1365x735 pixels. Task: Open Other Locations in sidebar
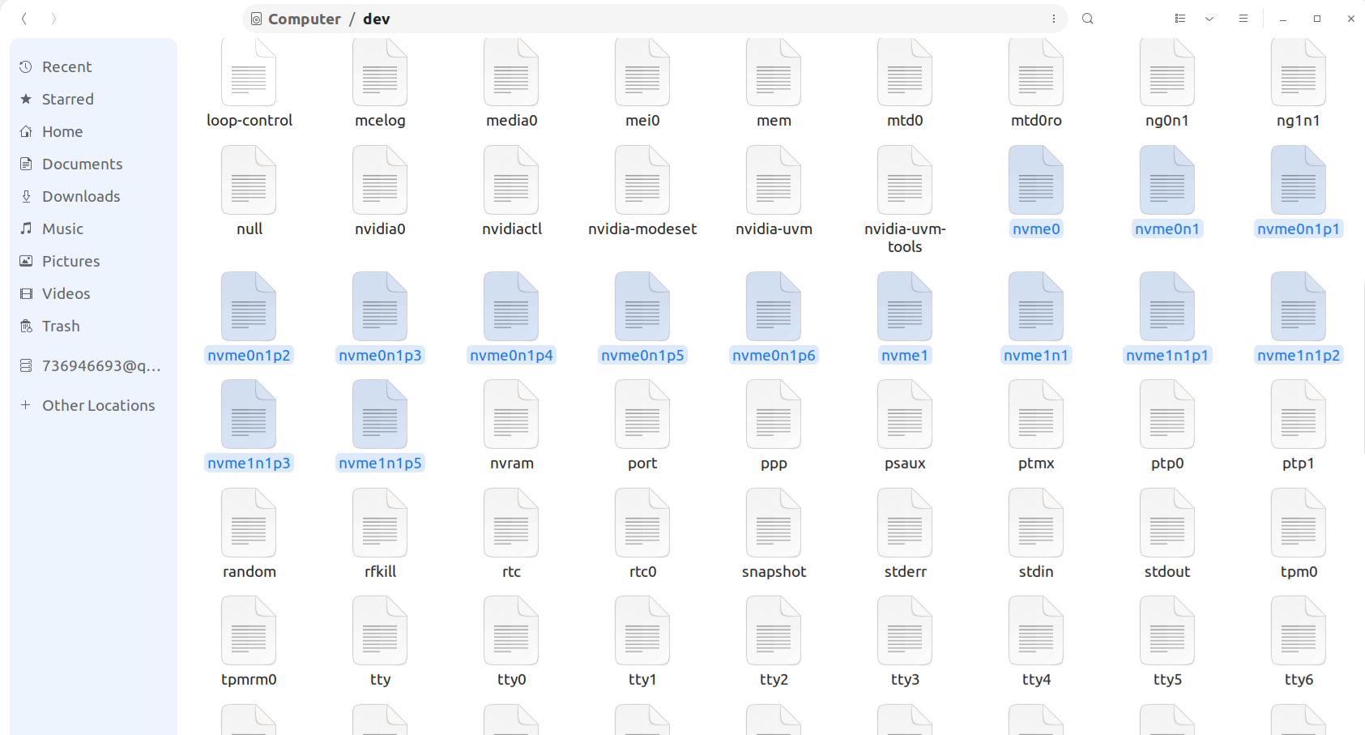click(98, 405)
